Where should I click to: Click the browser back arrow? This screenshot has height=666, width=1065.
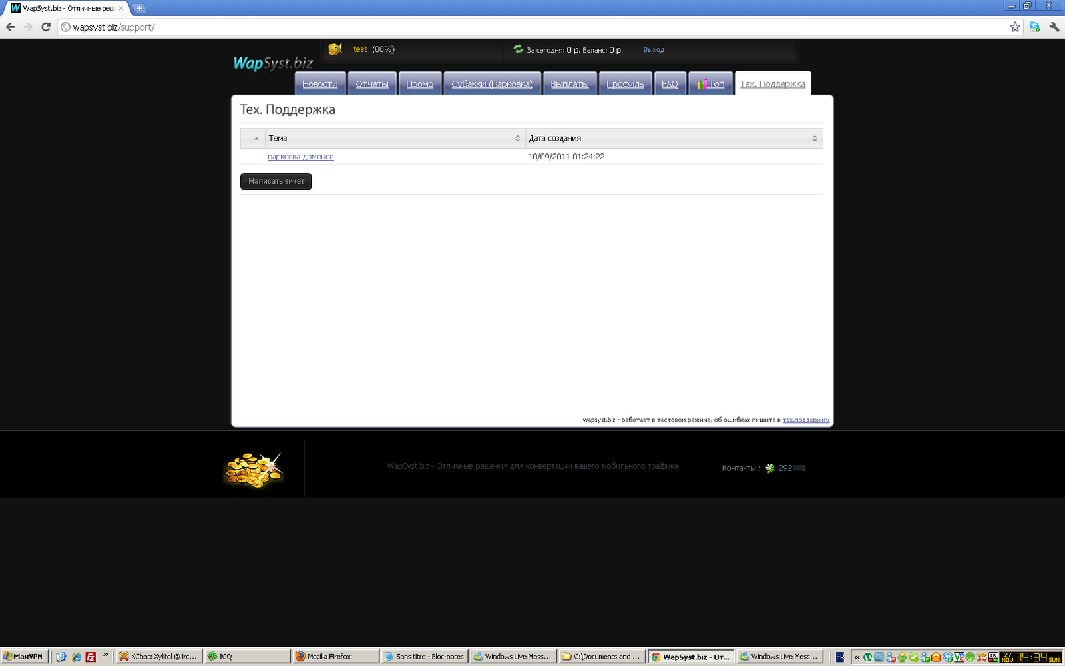pyautogui.click(x=11, y=27)
